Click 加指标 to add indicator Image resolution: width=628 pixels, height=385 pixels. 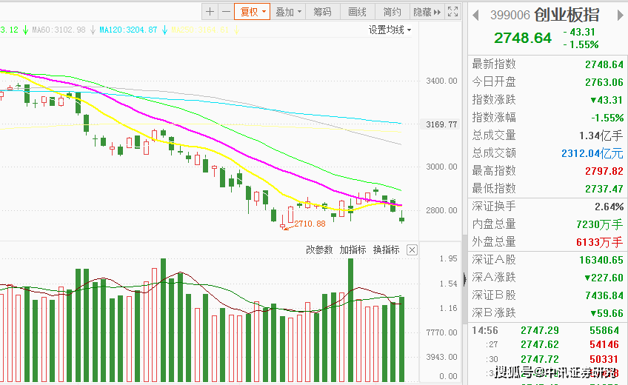tap(353, 250)
